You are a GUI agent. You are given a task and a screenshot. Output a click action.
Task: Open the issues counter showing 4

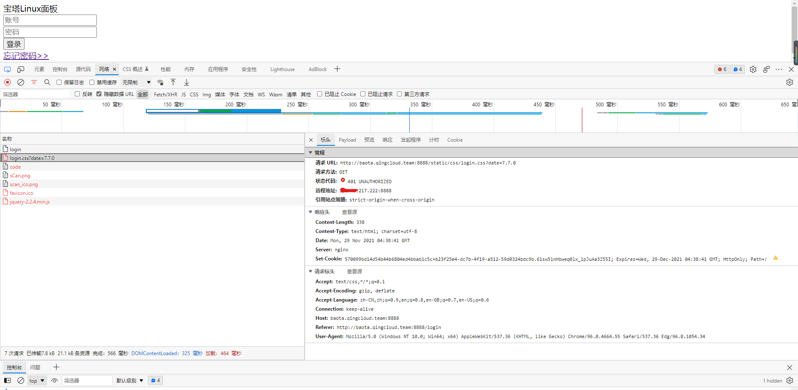(738, 69)
